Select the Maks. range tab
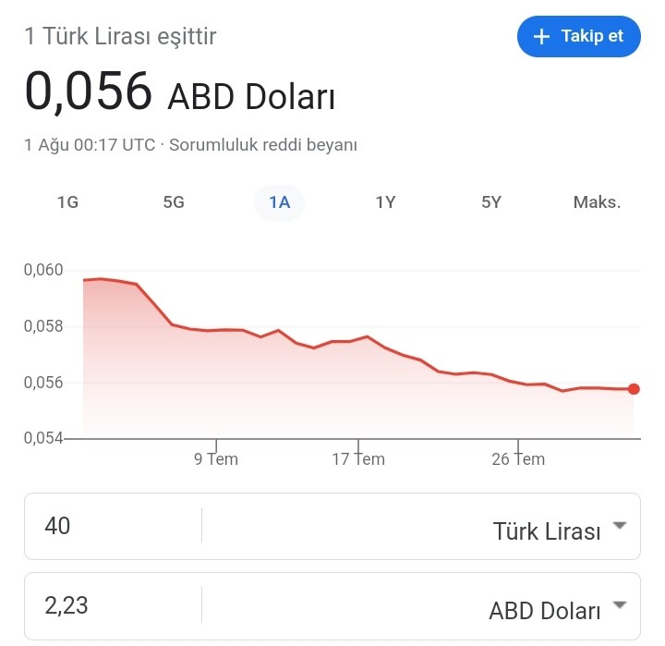The image size is (665, 646). point(597,202)
